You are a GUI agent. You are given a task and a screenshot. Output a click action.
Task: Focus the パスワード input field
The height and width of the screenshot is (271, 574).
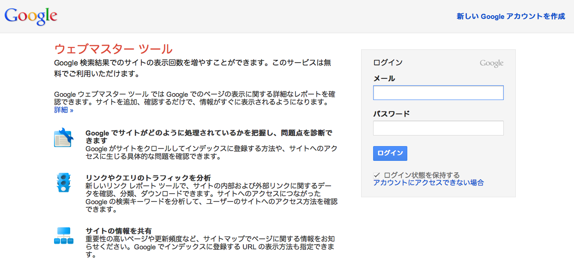click(438, 128)
